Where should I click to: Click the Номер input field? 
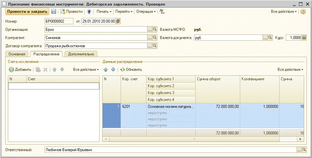(59, 21)
